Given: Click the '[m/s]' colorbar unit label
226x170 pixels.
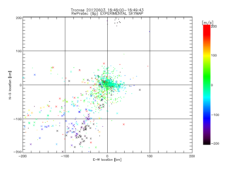Looking at the screenshot, I should (x=208, y=23).
